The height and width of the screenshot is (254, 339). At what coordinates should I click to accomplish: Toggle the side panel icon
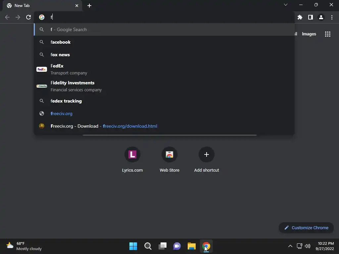[311, 17]
